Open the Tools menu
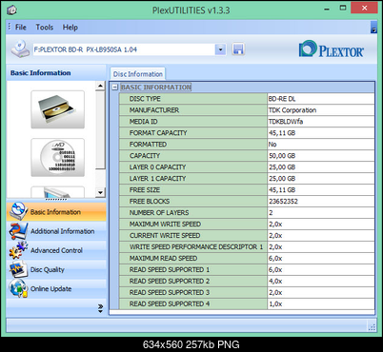 (45, 28)
